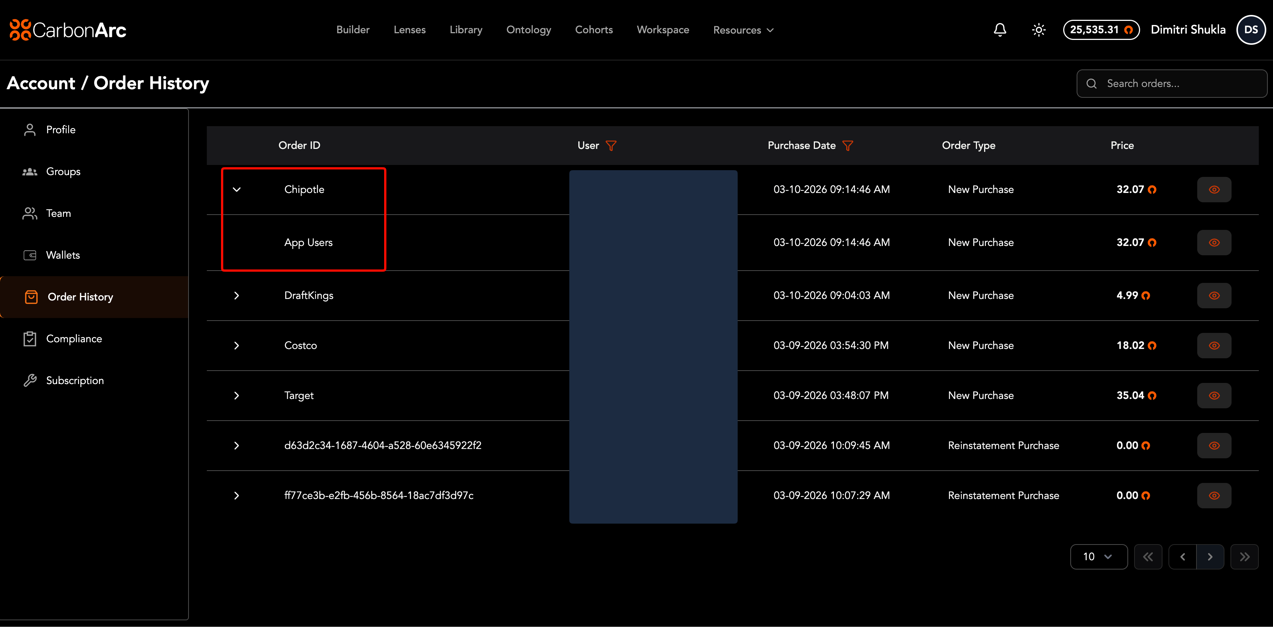Image resolution: width=1273 pixels, height=627 pixels.
Task: Jump to the last page of orders
Action: pyautogui.click(x=1244, y=557)
